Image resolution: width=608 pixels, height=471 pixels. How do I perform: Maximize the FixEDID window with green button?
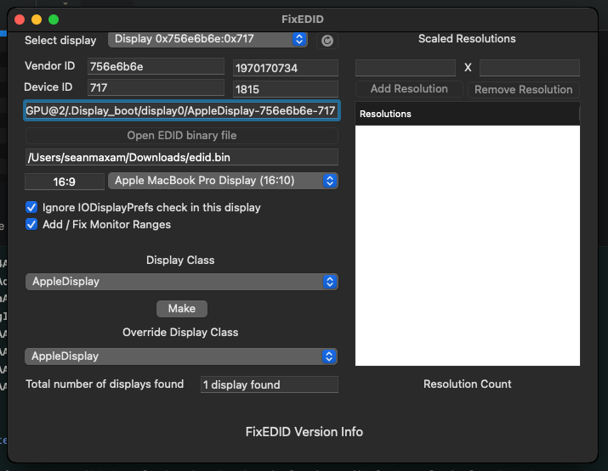[54, 20]
